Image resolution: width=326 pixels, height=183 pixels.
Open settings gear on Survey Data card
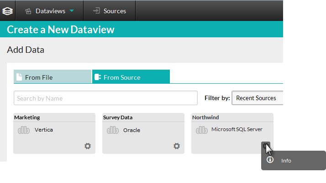177,146
